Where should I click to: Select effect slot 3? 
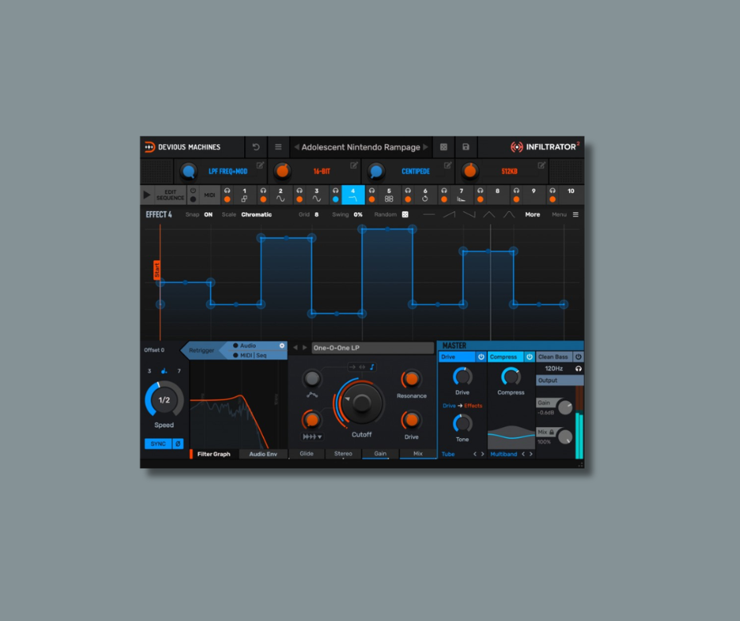tap(316, 195)
